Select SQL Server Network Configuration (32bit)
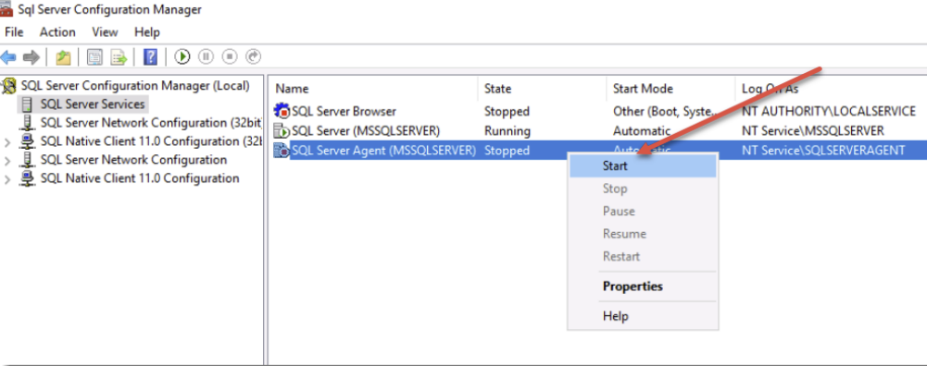The height and width of the screenshot is (366, 927). 151,123
